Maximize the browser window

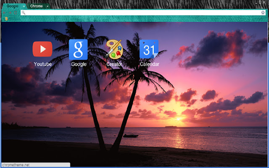click(260, 2)
